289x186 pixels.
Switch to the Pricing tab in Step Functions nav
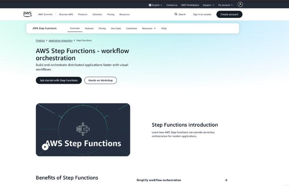[102, 29]
